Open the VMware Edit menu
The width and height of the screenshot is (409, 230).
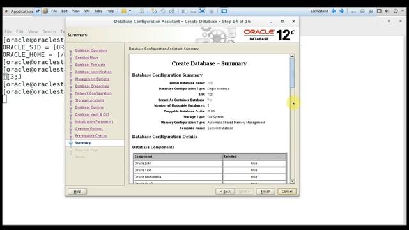click(x=65, y=11)
